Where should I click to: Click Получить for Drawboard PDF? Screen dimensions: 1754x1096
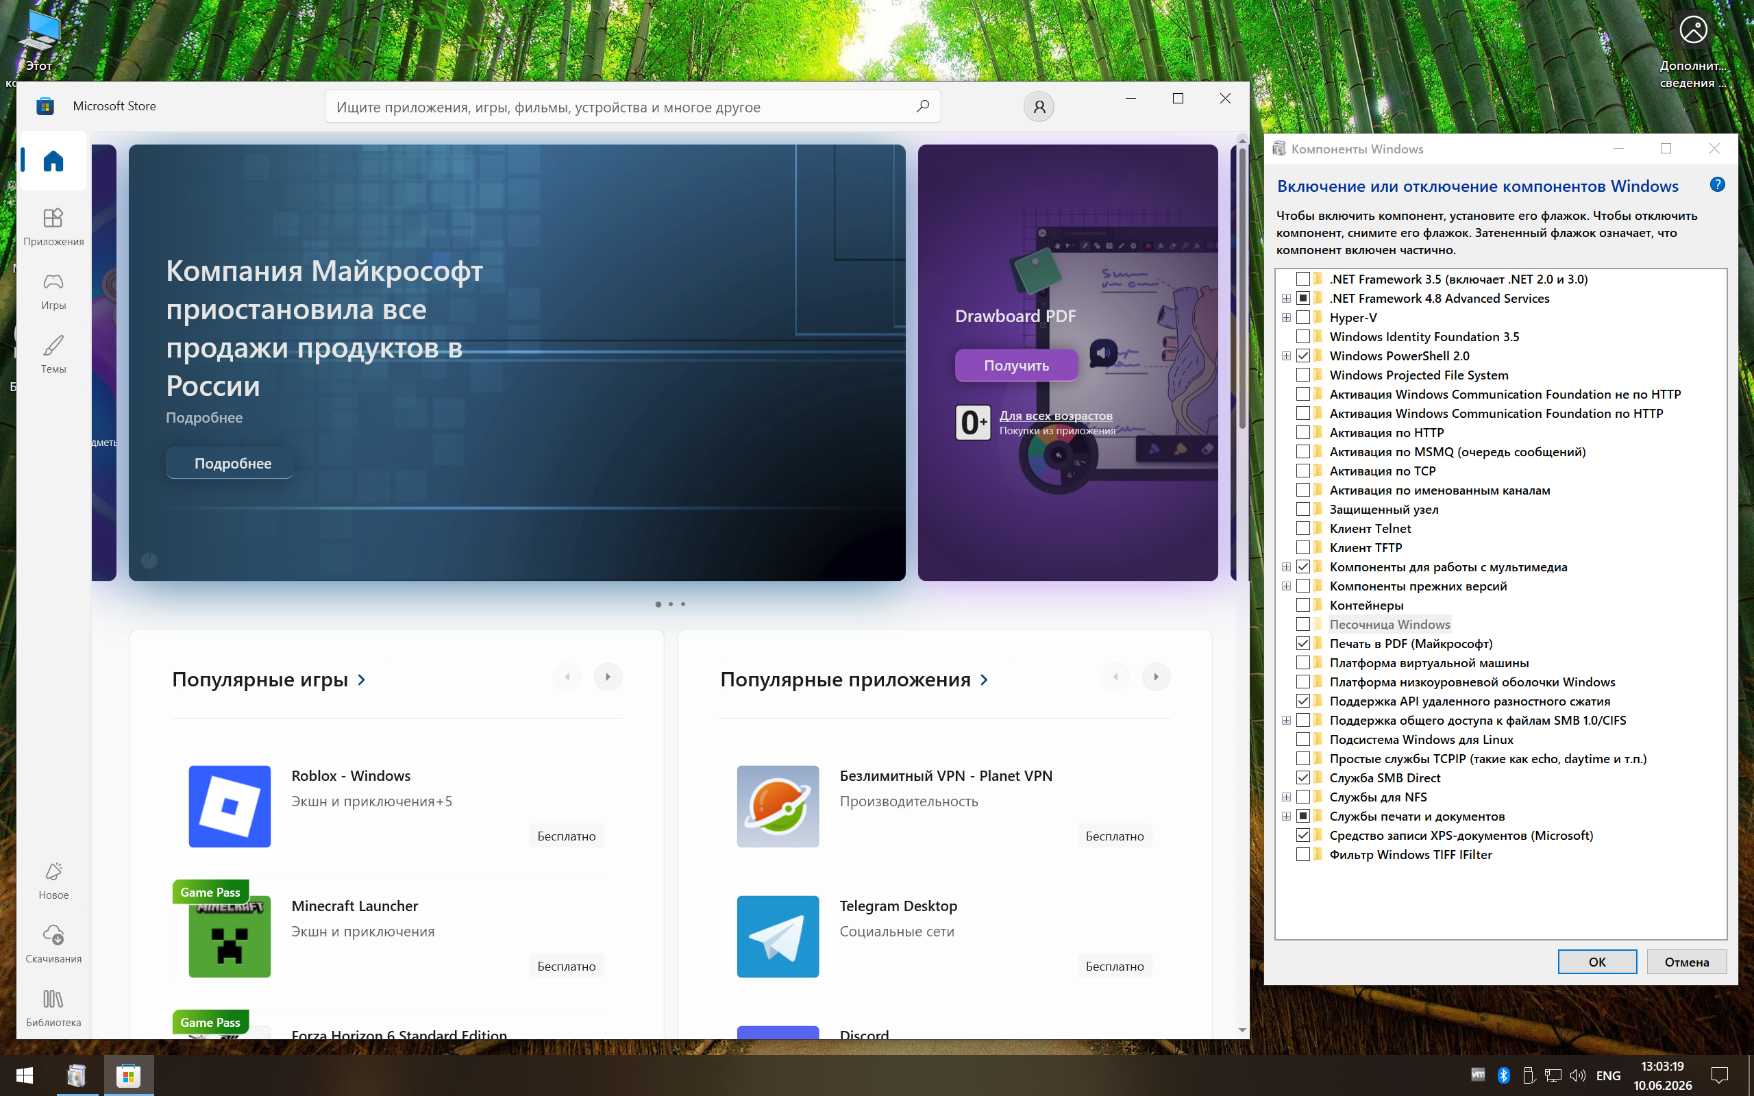pyautogui.click(x=1016, y=365)
